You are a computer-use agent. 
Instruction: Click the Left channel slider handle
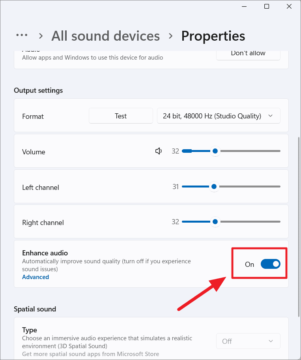[x=214, y=186]
